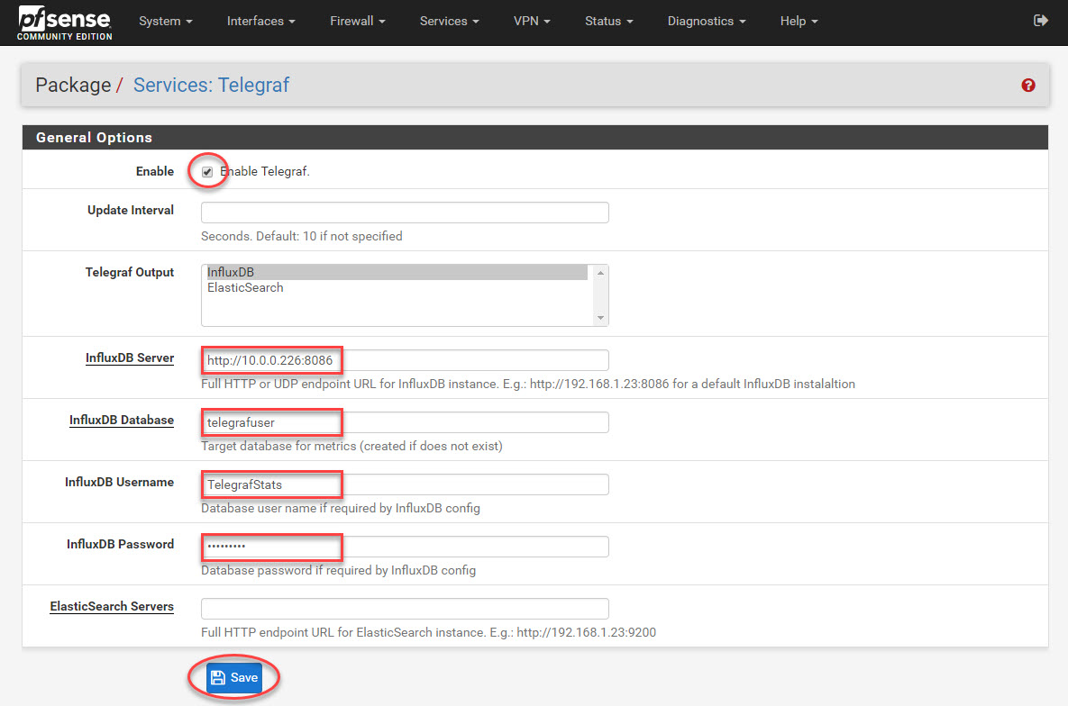
Task: Open the VPN menu
Action: tap(532, 21)
